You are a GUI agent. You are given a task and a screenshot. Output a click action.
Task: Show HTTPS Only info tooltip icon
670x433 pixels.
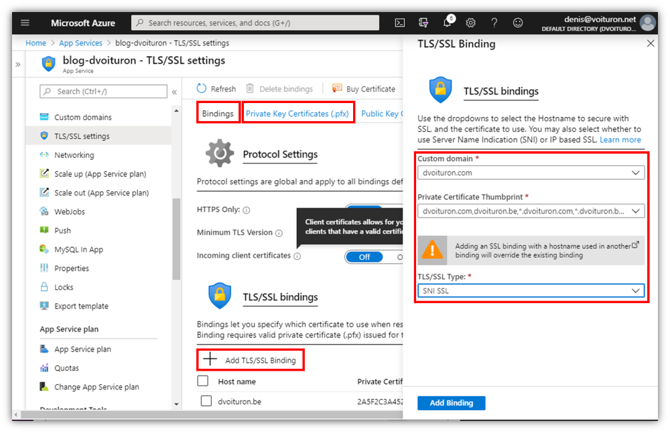(247, 209)
